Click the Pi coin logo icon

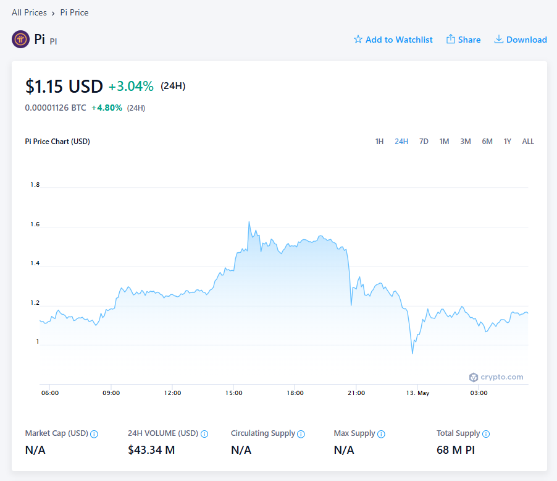[20, 39]
